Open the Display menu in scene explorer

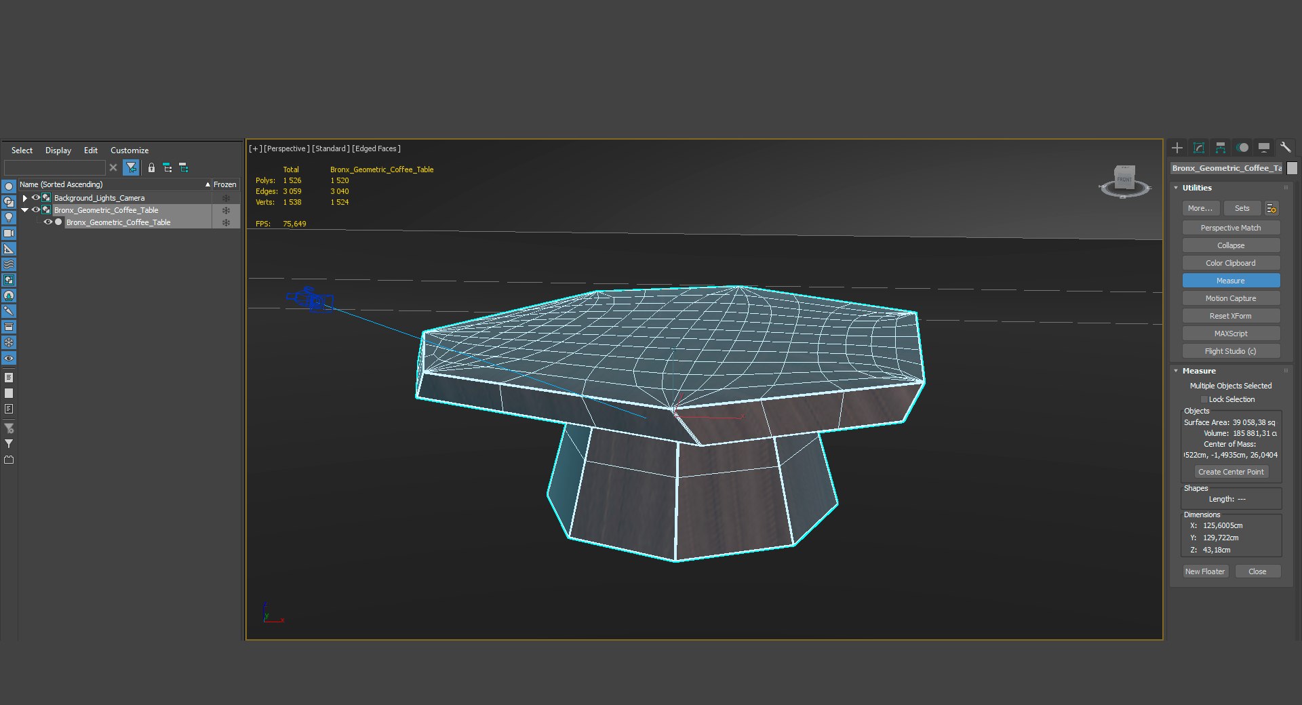58,150
